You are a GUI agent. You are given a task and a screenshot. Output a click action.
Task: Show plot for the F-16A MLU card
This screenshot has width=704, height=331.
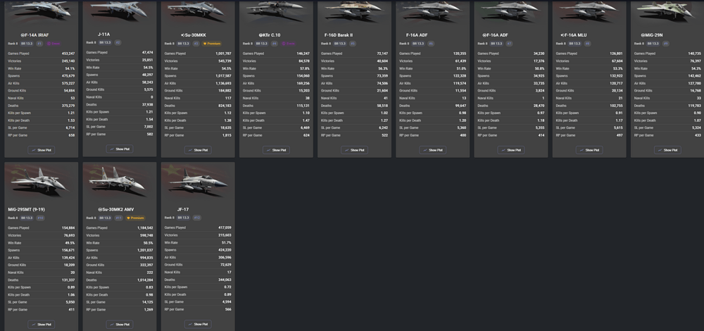(589, 150)
